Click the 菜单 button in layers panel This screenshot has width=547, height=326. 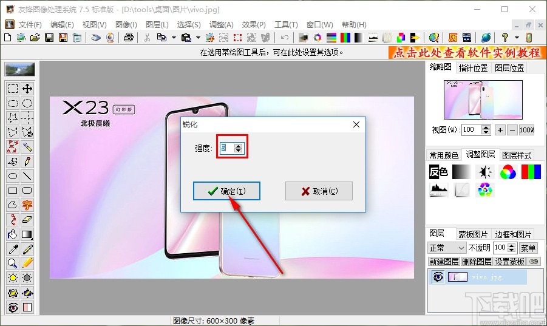coord(528,248)
